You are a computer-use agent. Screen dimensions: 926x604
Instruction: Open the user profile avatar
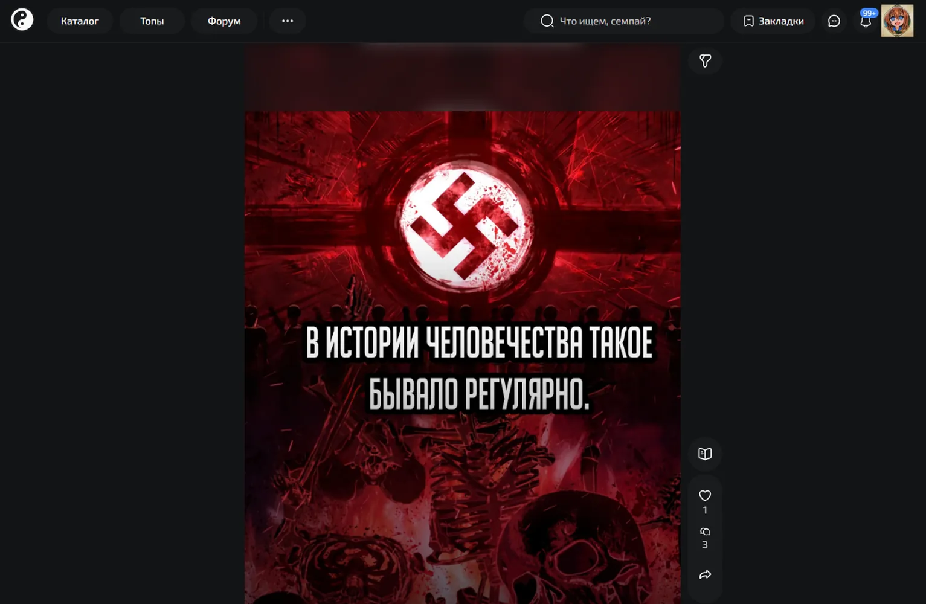pos(897,21)
